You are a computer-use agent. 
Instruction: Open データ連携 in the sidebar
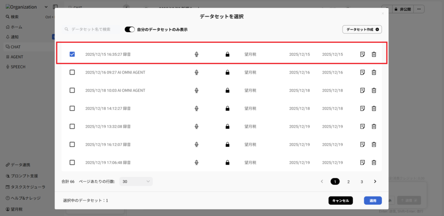(x=18, y=165)
